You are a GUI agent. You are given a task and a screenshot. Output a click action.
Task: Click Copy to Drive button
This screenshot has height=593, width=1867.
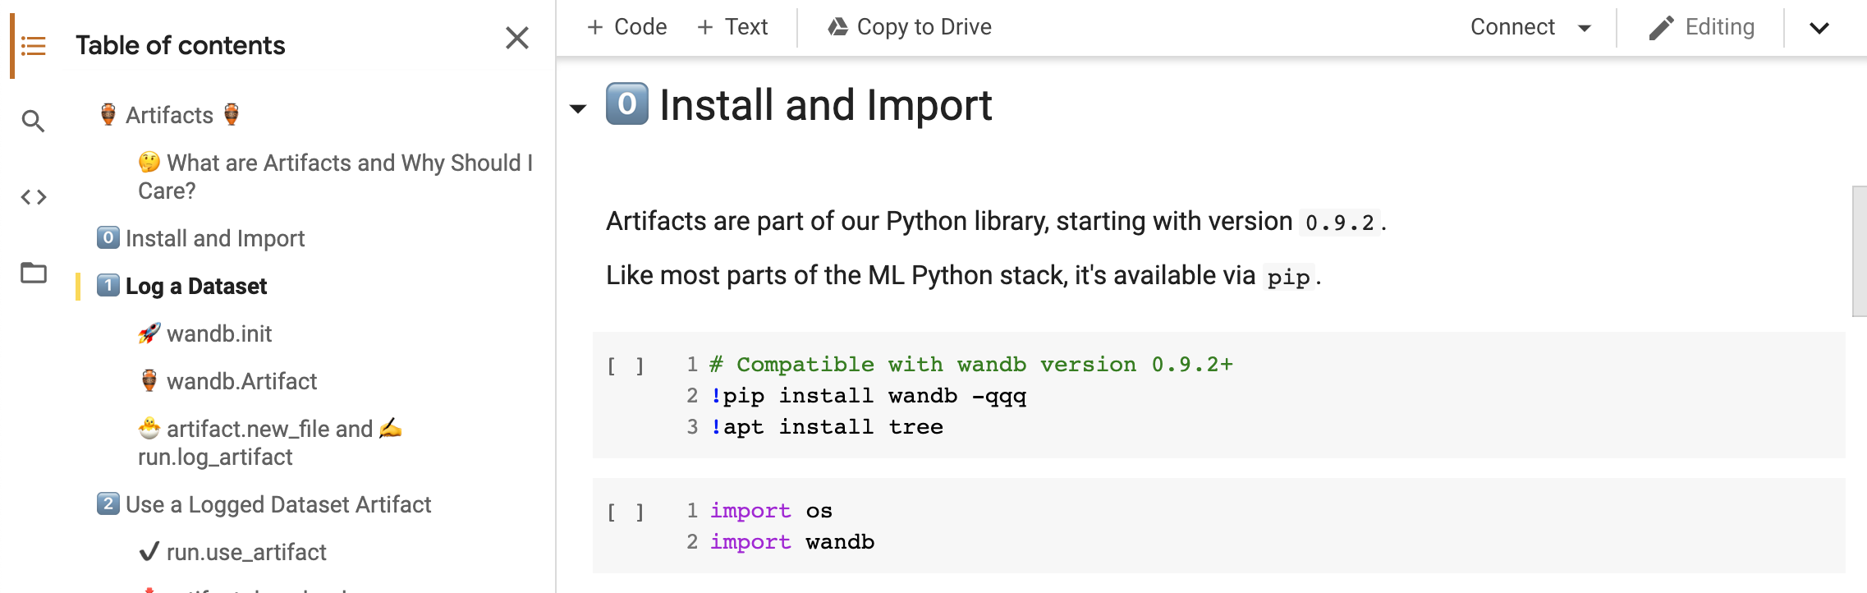910,27
